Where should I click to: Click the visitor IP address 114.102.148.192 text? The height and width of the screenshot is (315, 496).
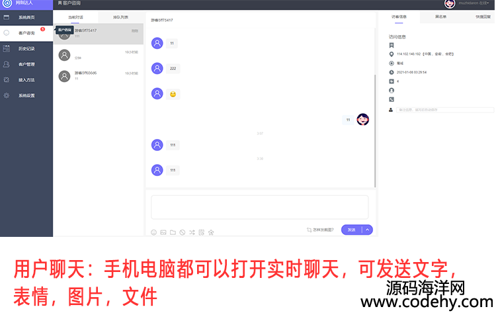[409, 54]
